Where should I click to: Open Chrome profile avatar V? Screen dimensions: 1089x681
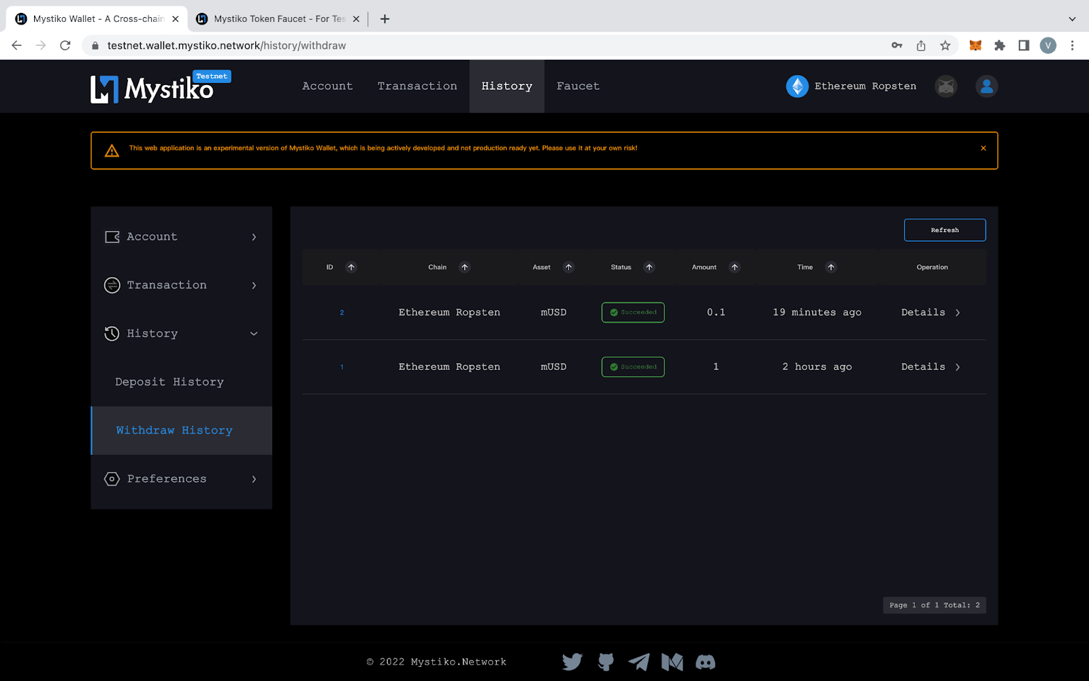tap(1048, 46)
